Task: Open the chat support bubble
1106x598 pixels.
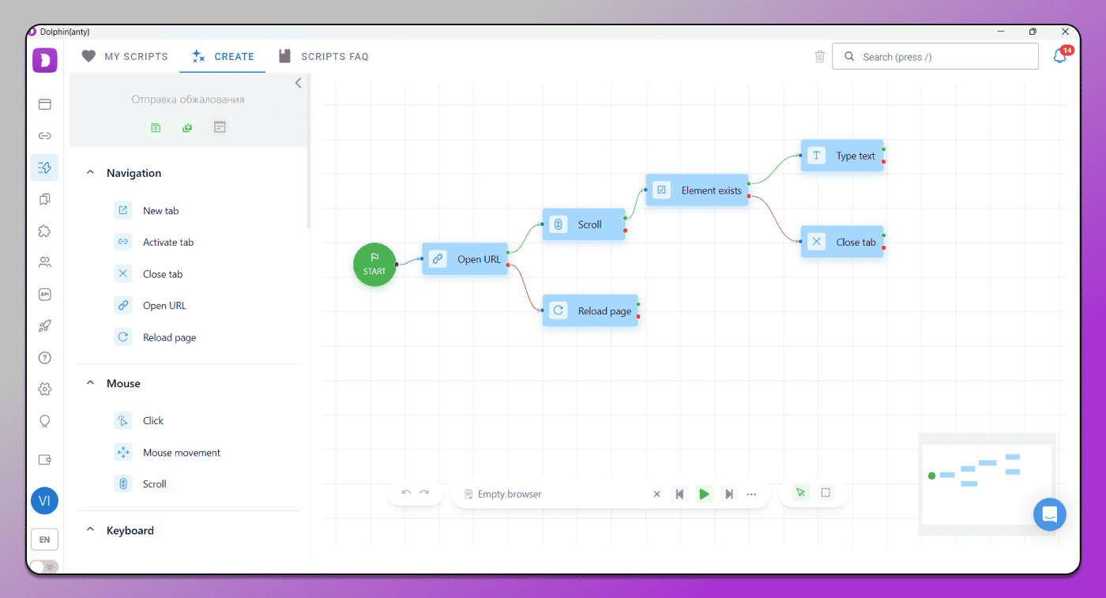Action: [1049, 514]
